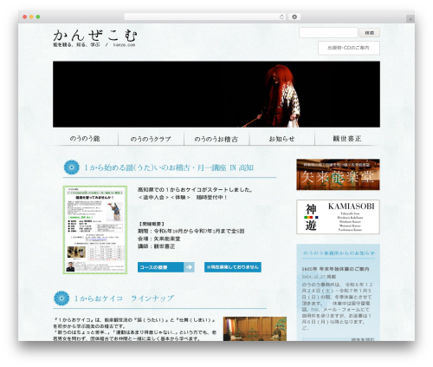Click the Noh stage photo near ラインナップ text
Screen dimensions: 433x367
coord(255,329)
